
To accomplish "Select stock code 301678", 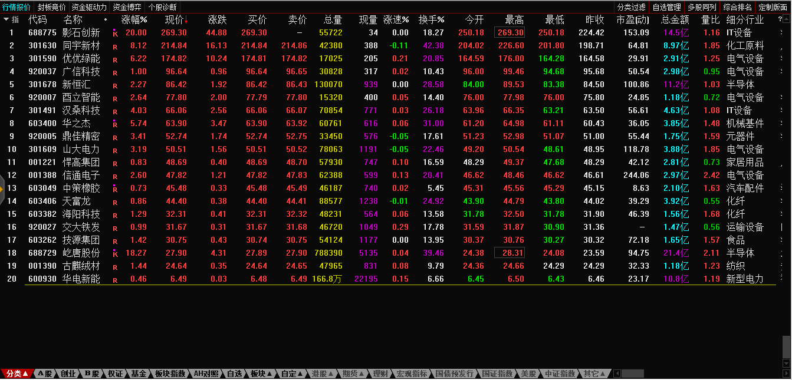I will click(42, 84).
